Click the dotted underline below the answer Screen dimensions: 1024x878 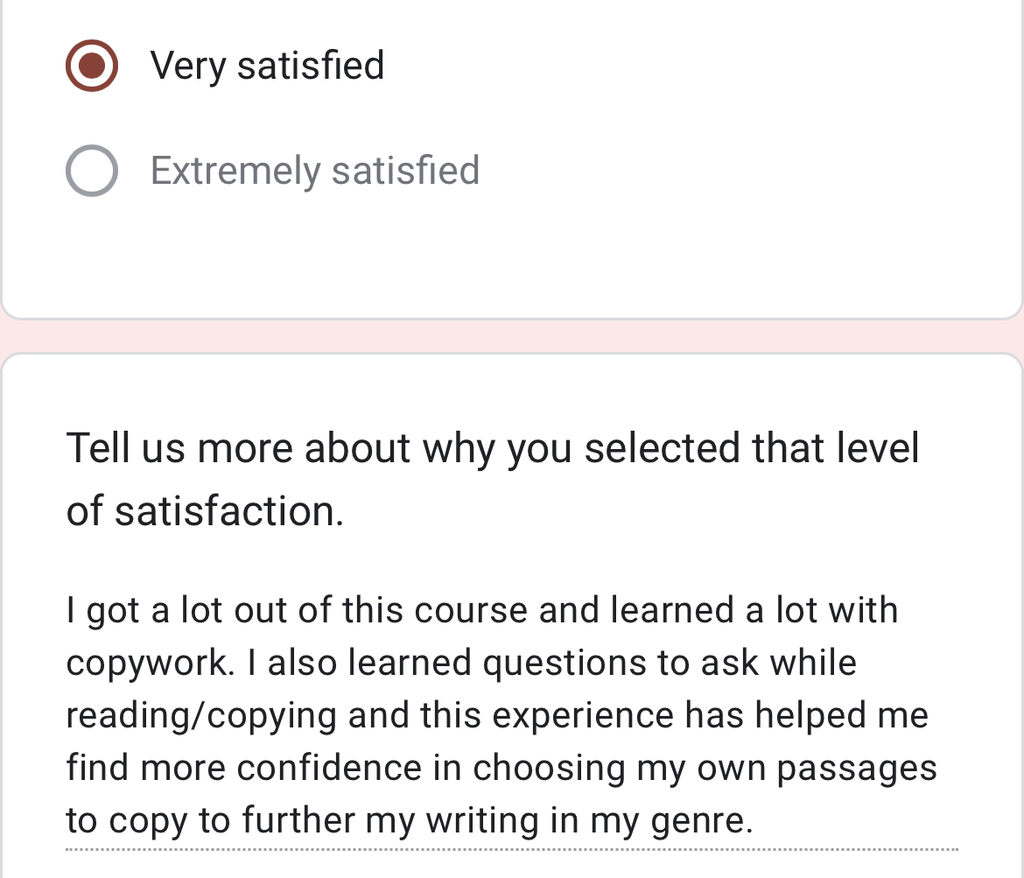[x=512, y=848]
